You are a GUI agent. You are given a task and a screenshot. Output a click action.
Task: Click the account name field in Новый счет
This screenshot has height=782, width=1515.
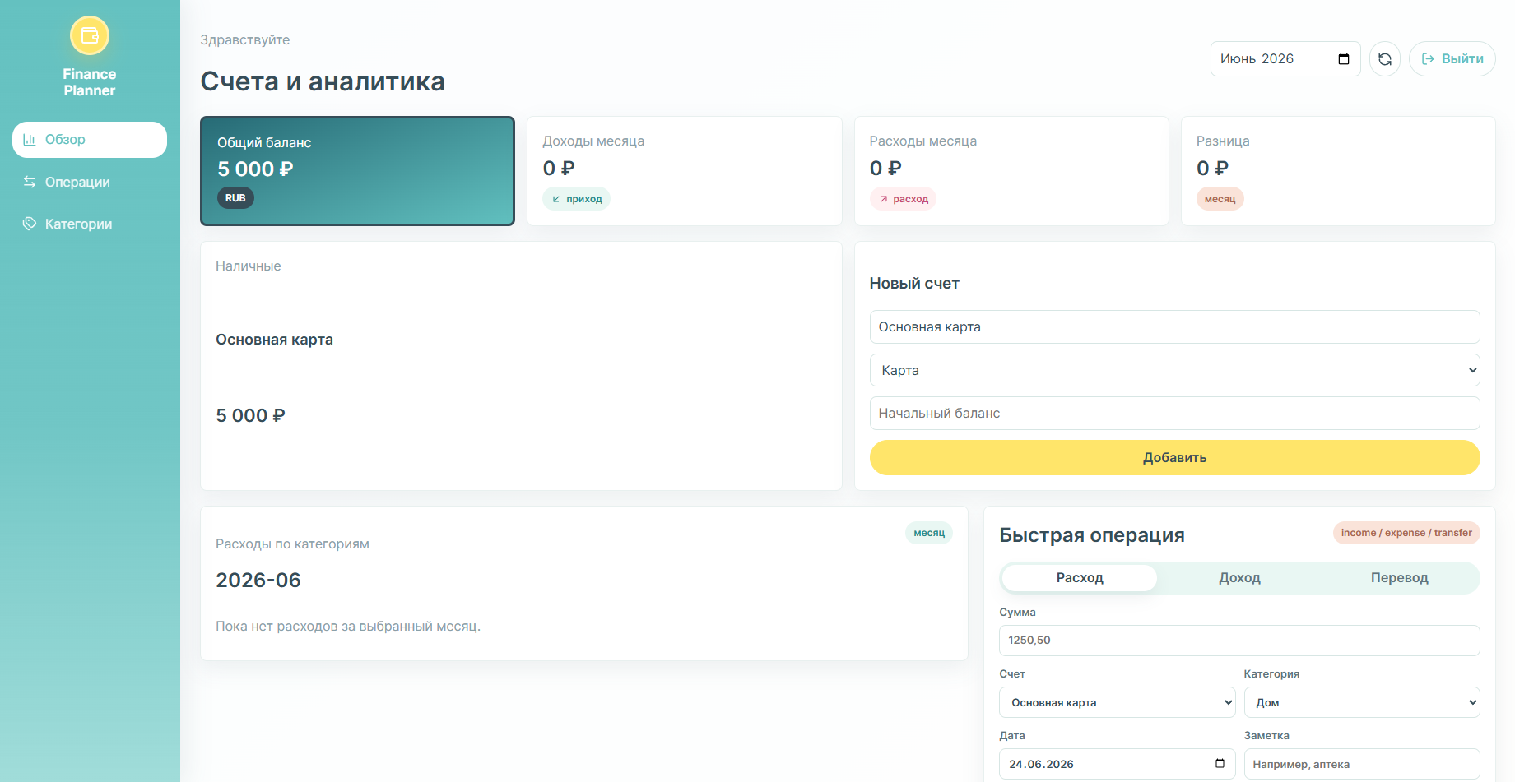point(1174,327)
